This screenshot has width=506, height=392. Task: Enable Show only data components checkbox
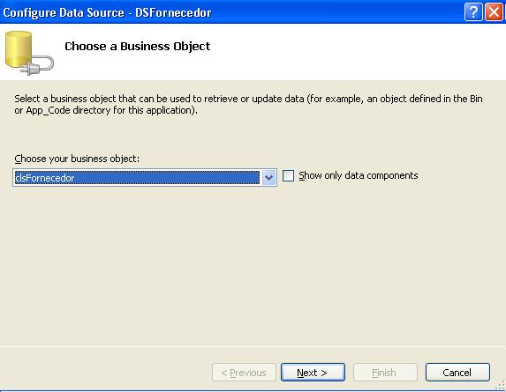coord(288,175)
